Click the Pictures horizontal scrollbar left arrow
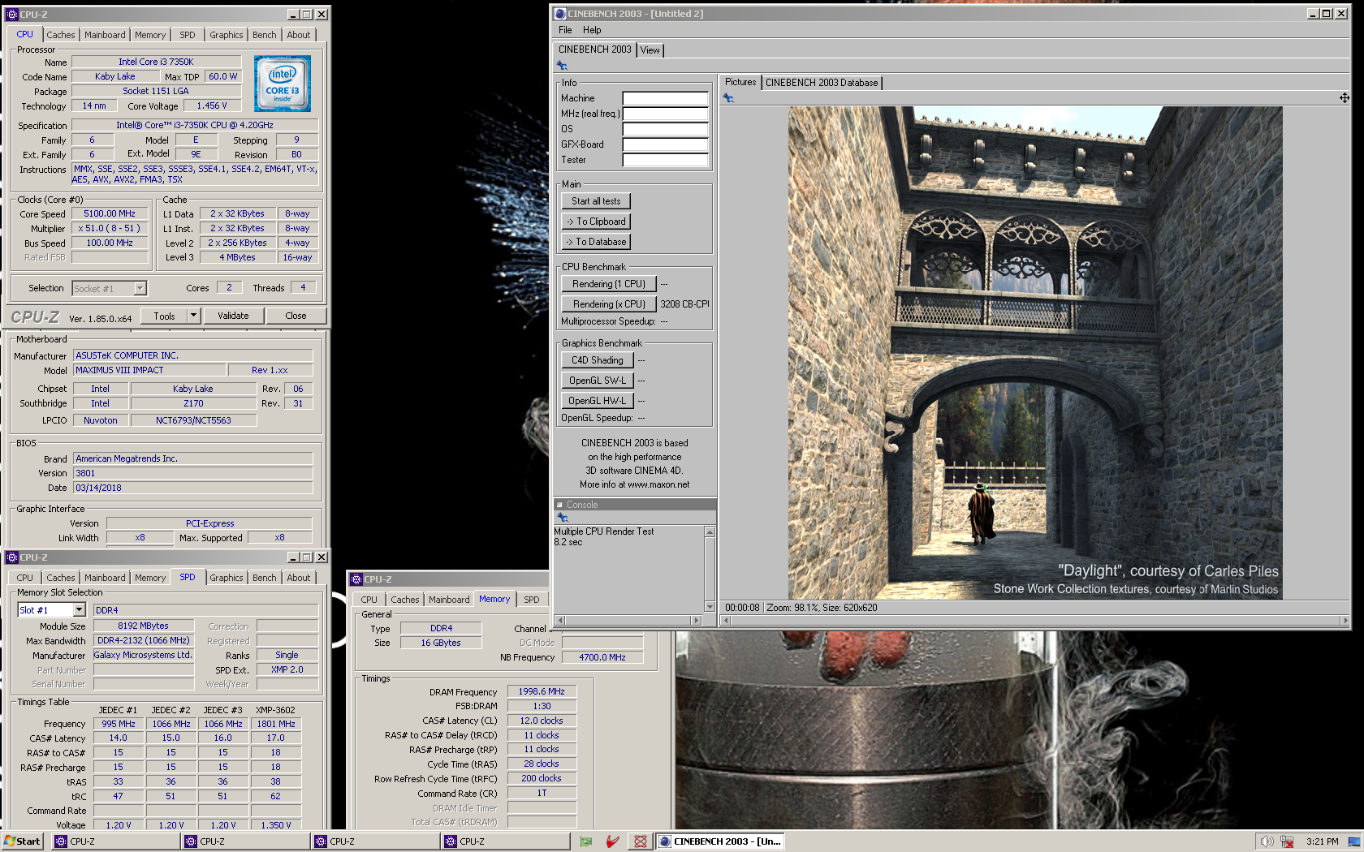Viewport: 1364px width, 852px height. coord(726,620)
